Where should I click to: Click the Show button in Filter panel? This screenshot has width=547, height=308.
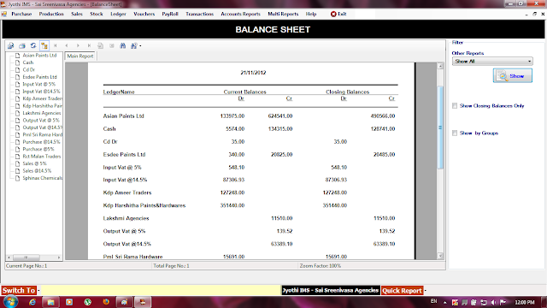click(513, 76)
